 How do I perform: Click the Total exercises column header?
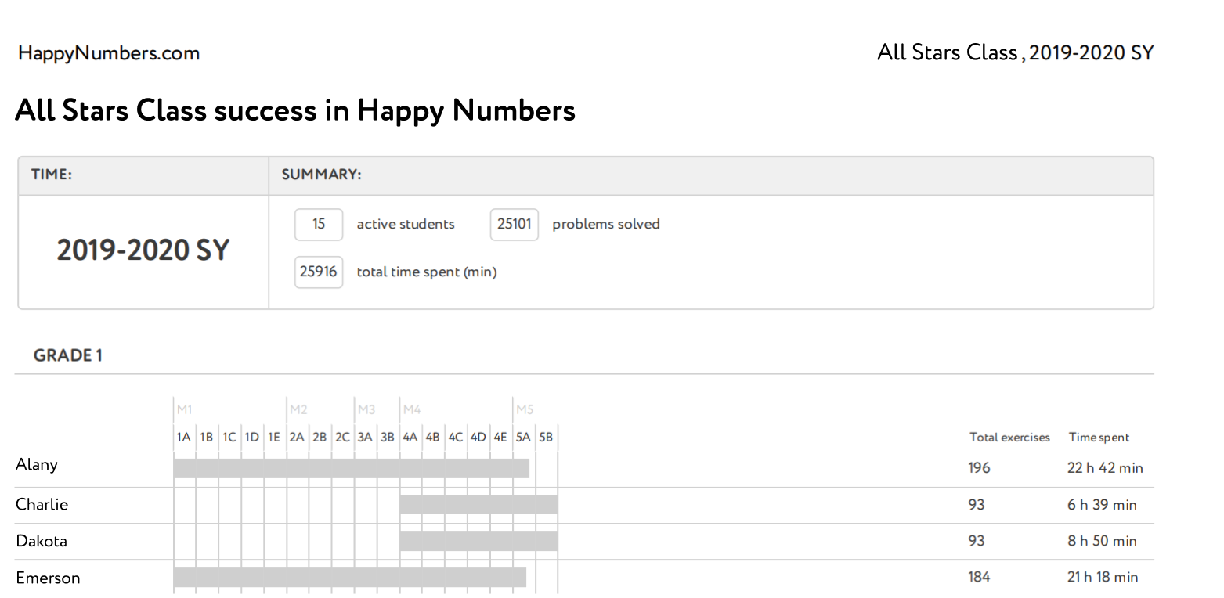coord(1009,438)
